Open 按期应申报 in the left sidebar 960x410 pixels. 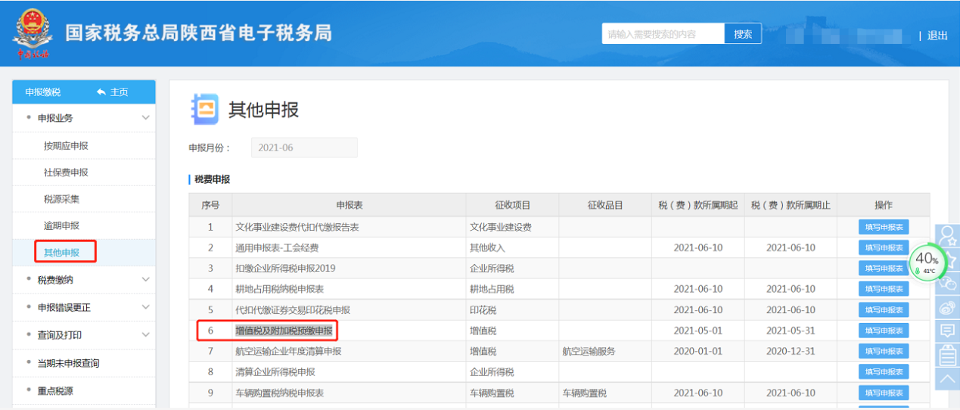(x=66, y=145)
